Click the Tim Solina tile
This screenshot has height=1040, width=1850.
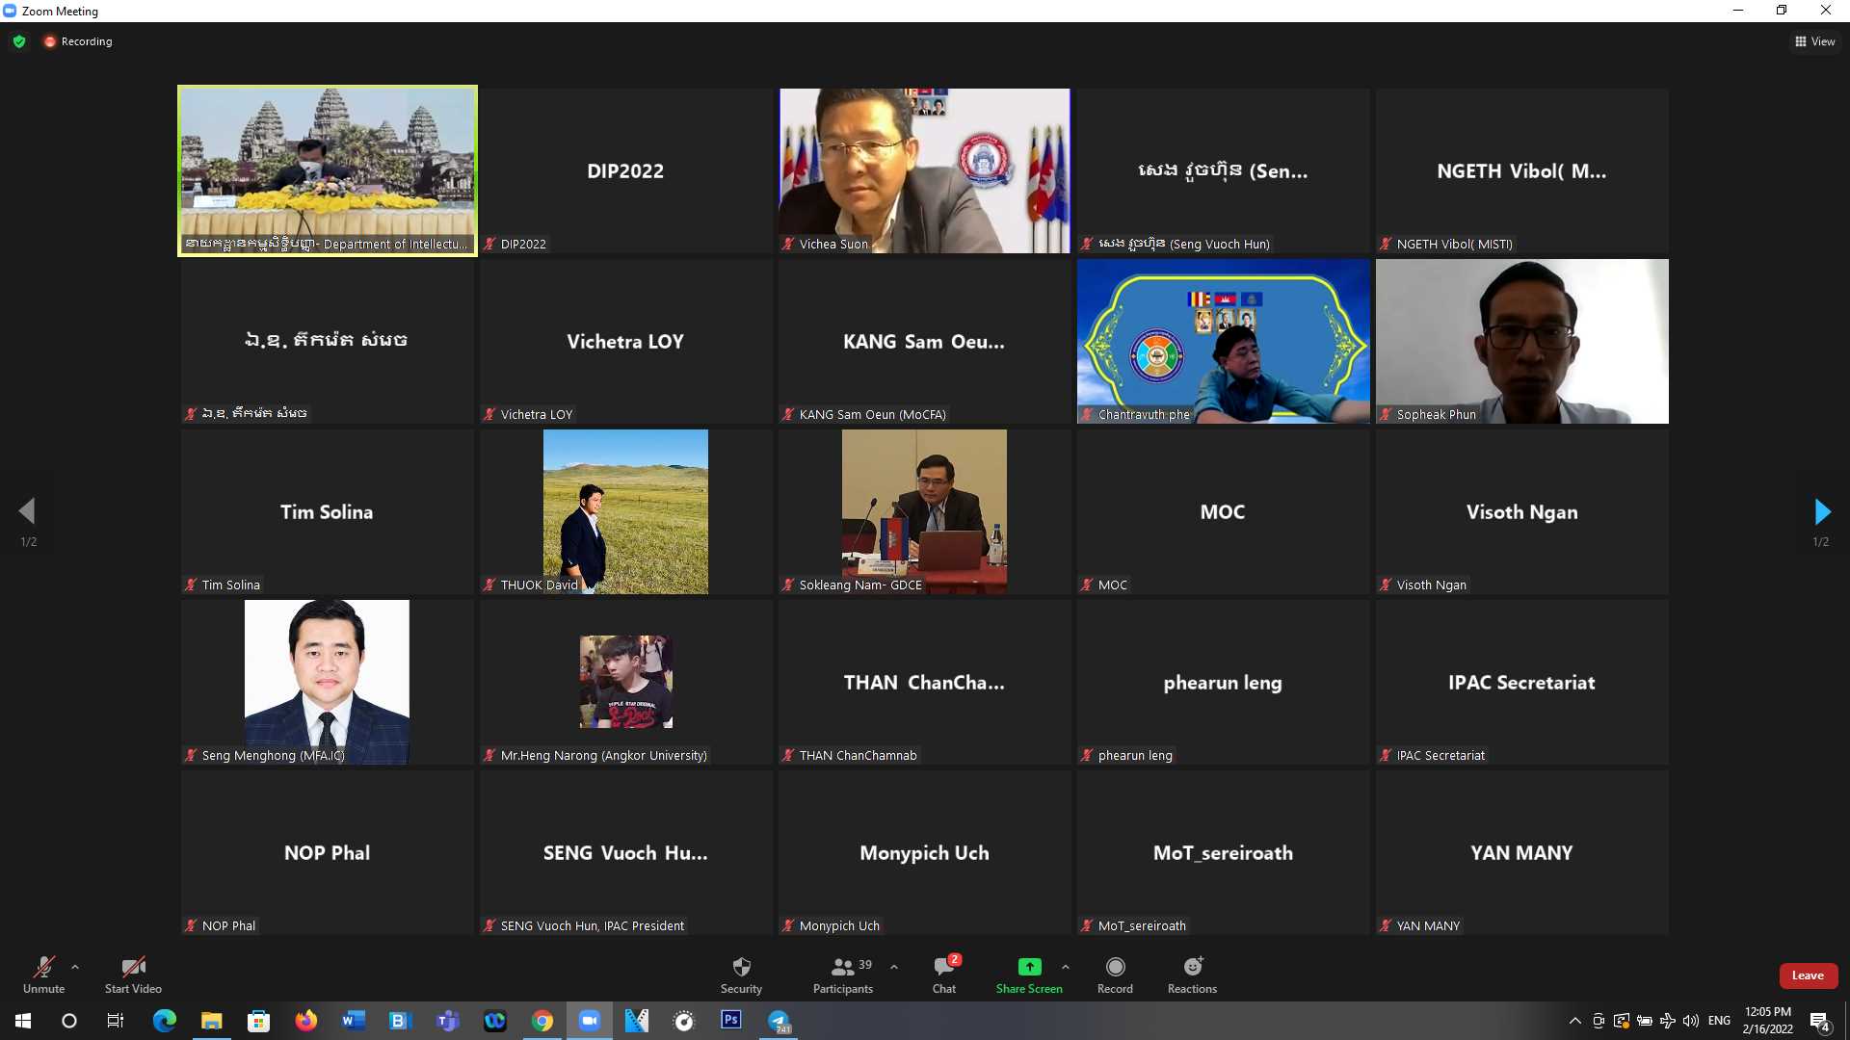327,511
